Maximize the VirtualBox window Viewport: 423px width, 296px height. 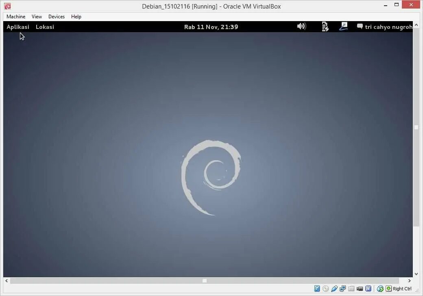396,4
